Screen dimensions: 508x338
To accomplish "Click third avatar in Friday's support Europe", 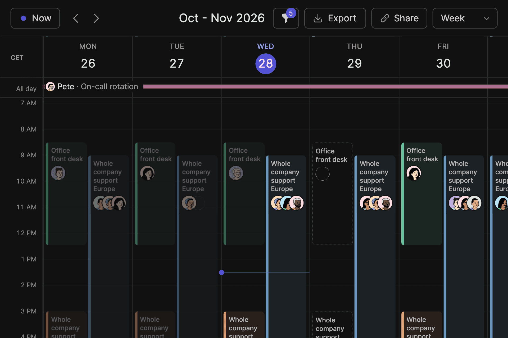I will (474, 203).
